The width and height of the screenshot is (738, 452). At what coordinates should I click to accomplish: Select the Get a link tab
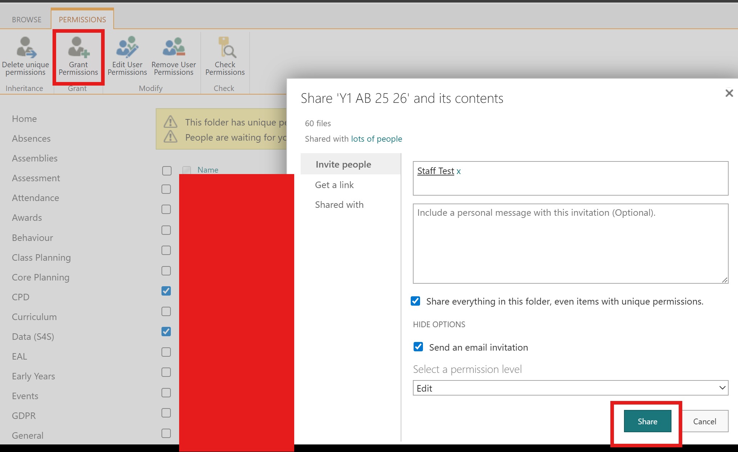click(334, 185)
